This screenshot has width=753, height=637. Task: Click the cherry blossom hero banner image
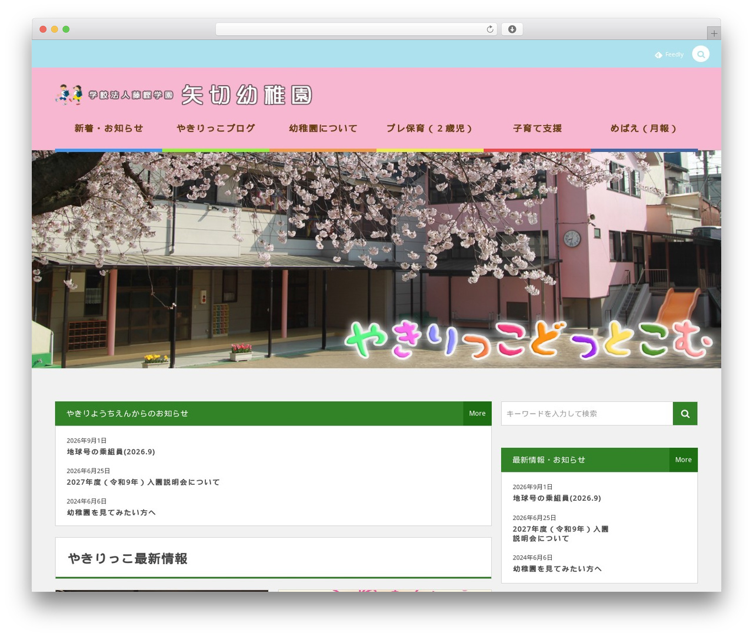[x=376, y=259]
